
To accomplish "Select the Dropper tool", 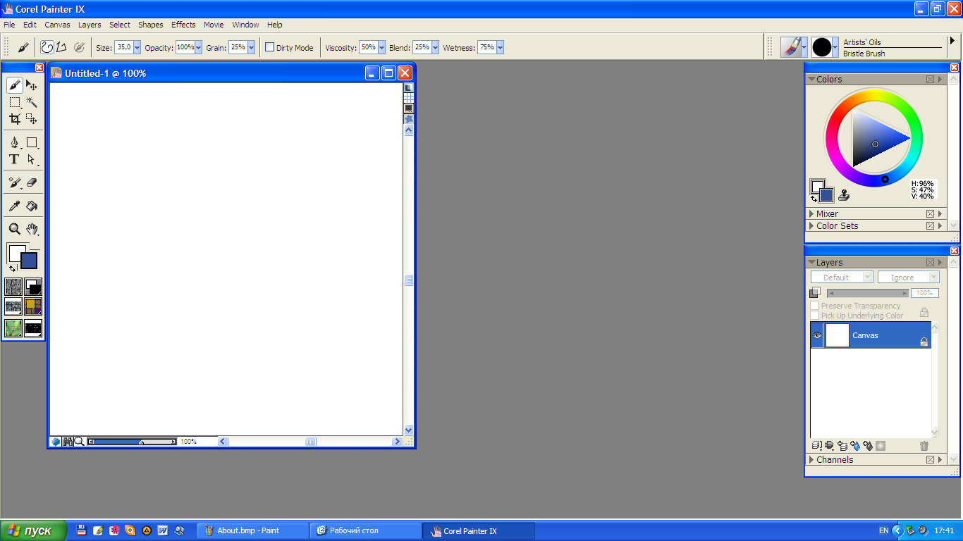I will click(14, 206).
